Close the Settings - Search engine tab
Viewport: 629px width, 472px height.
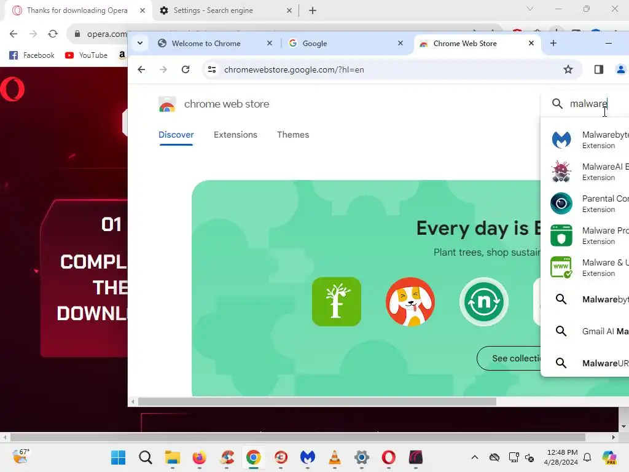tap(289, 10)
